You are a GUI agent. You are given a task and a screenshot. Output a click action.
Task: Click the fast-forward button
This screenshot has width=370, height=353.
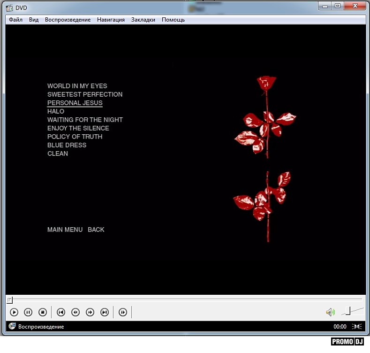[90, 312]
